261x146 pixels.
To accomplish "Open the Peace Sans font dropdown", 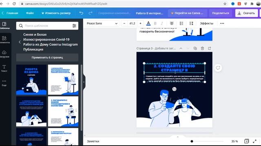I will click(x=102, y=24).
